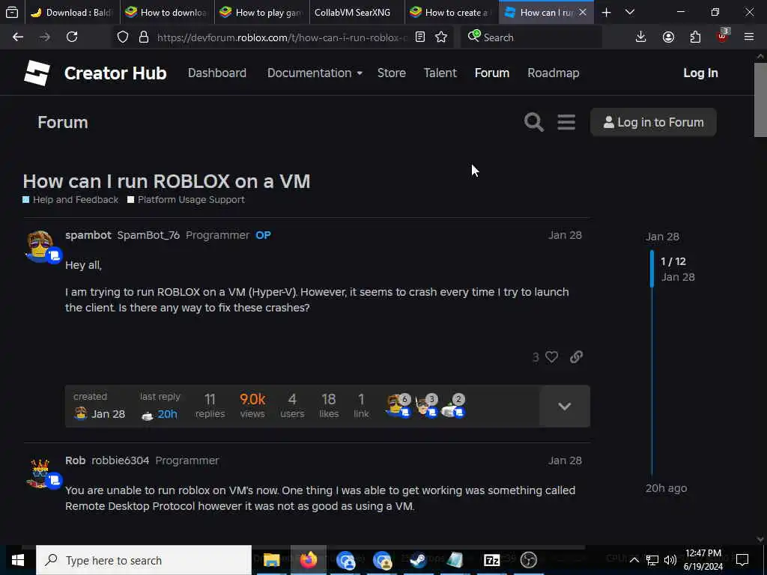
Task: Open the Platform Usage Support category
Action: click(186, 199)
